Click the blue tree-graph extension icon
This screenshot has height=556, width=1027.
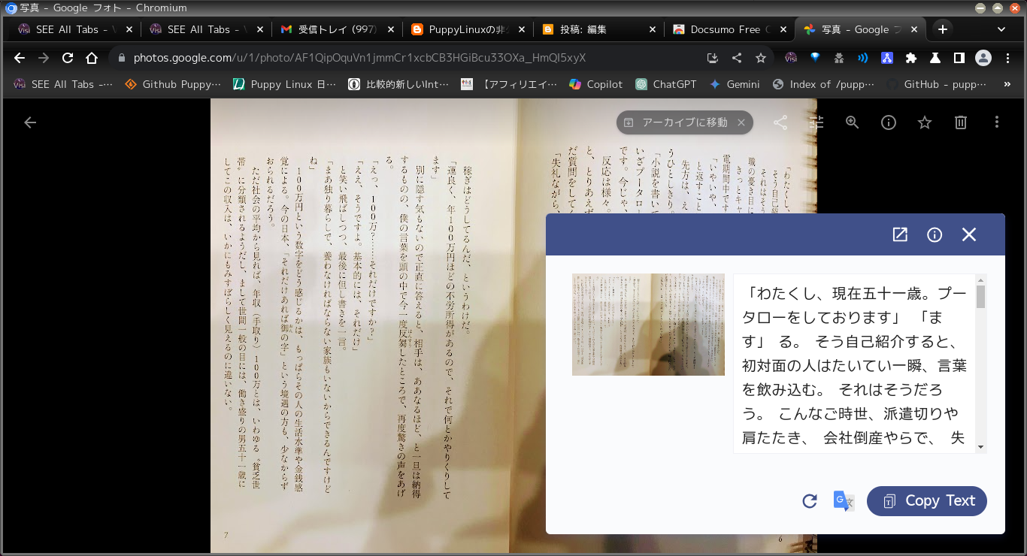click(886, 58)
